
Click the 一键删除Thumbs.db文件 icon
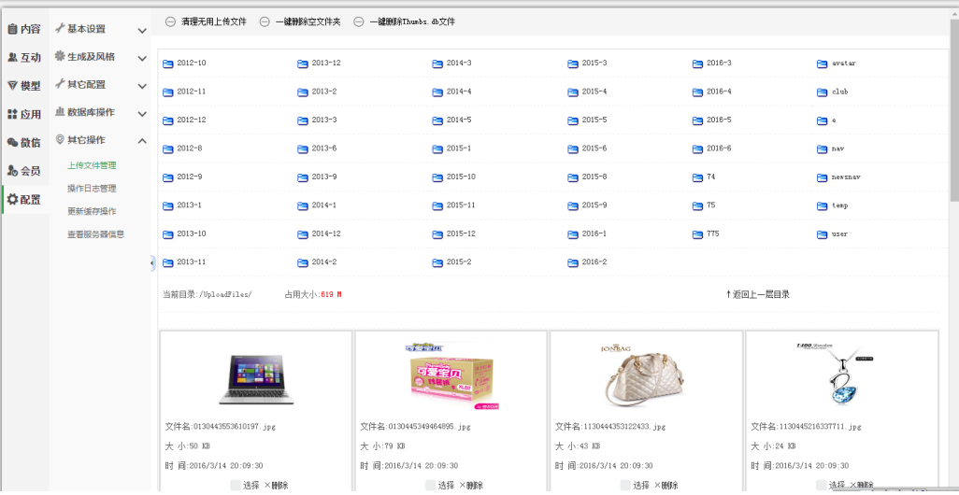[x=359, y=21]
